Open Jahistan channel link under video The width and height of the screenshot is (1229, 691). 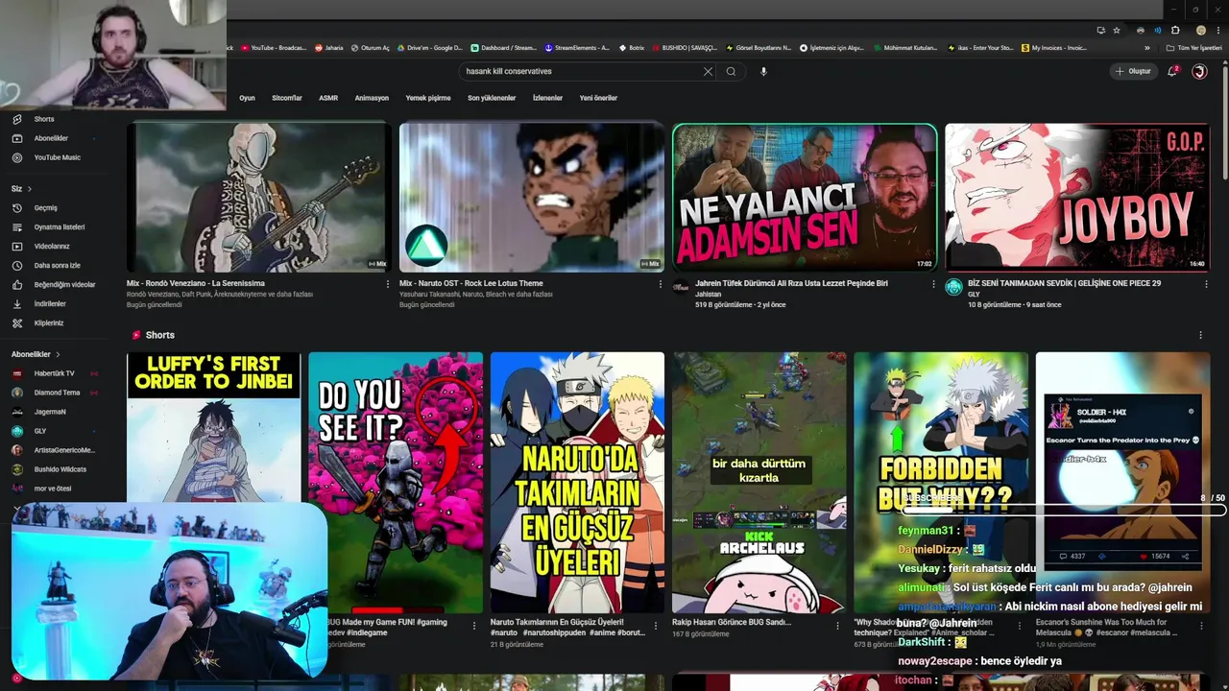pos(709,295)
